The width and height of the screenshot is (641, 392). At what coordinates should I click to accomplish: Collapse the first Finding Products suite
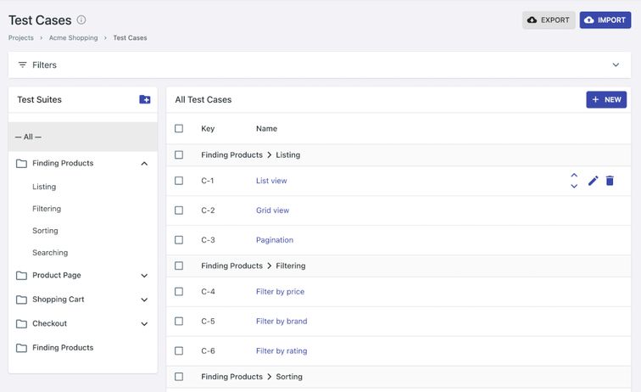tap(144, 163)
